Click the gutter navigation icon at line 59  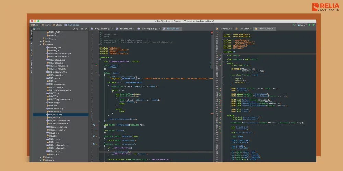pyautogui.click(x=94, y=144)
